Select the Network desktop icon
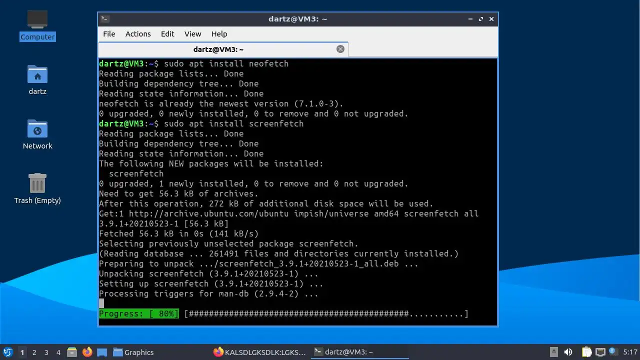 (x=37, y=134)
